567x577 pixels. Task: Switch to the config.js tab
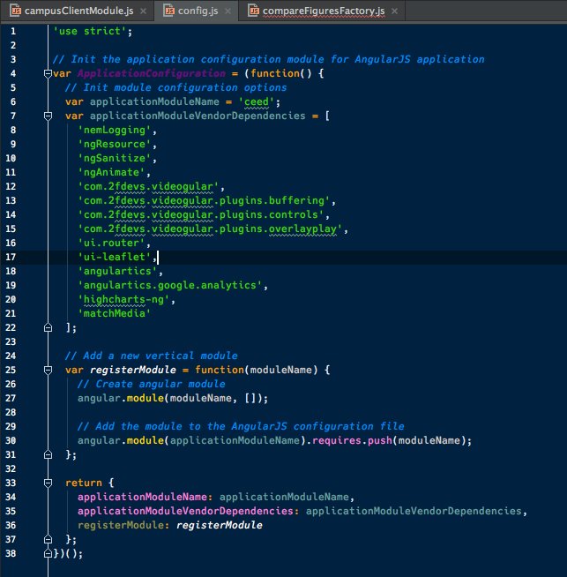(198, 11)
